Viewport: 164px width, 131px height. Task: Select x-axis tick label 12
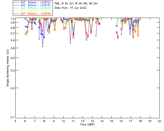tap(83, 121)
